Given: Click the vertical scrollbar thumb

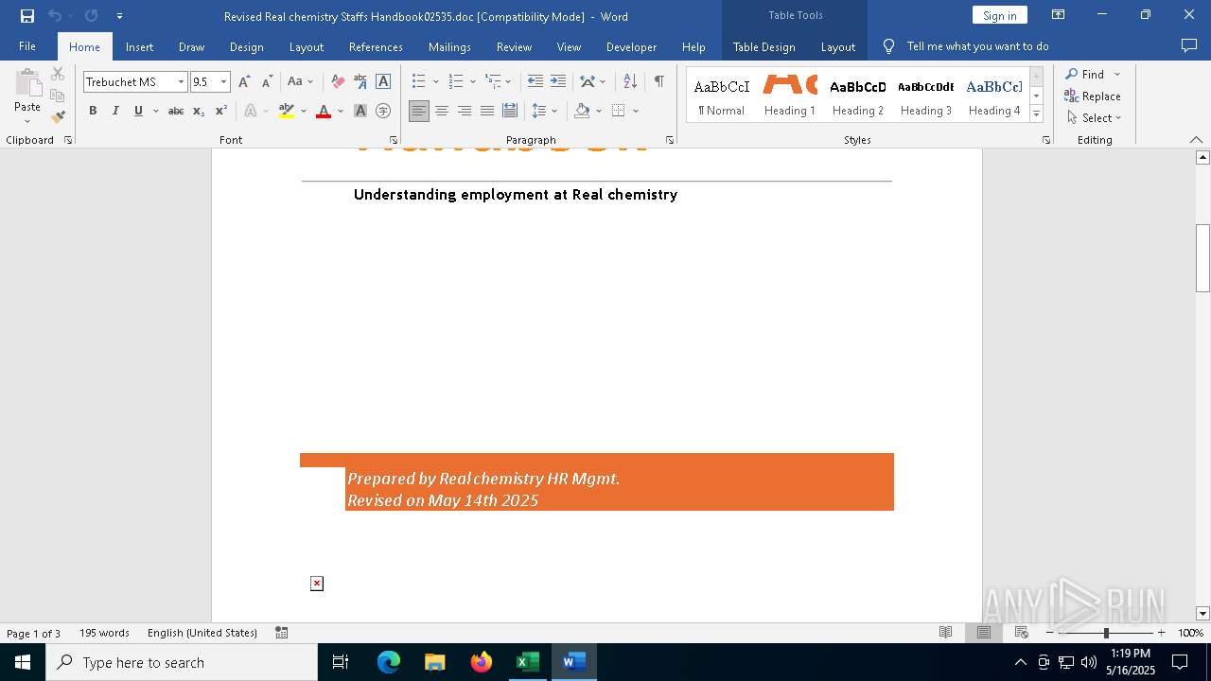Looking at the screenshot, I should coord(1202,257).
